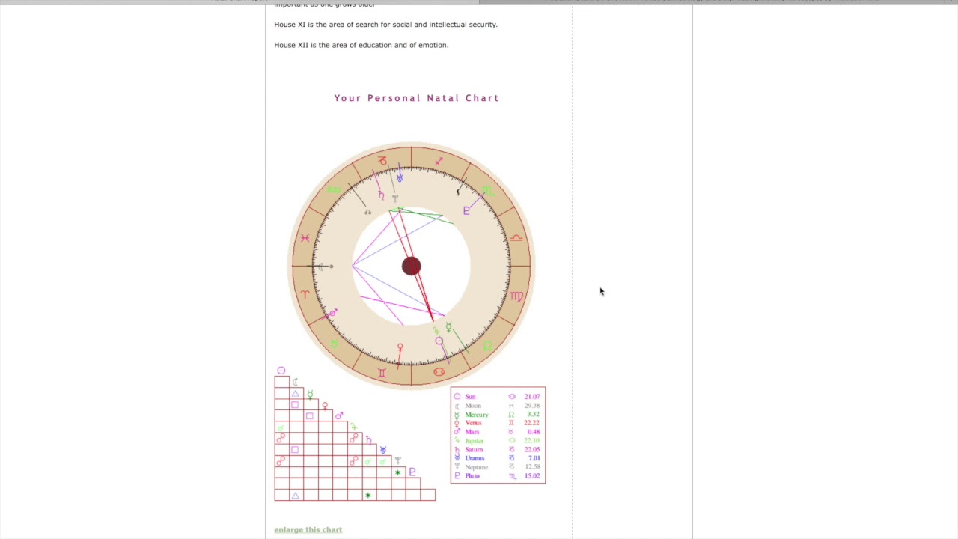The width and height of the screenshot is (958, 539).
Task: Select the 'Neptune 12.58' legend row
Action: coord(498,467)
